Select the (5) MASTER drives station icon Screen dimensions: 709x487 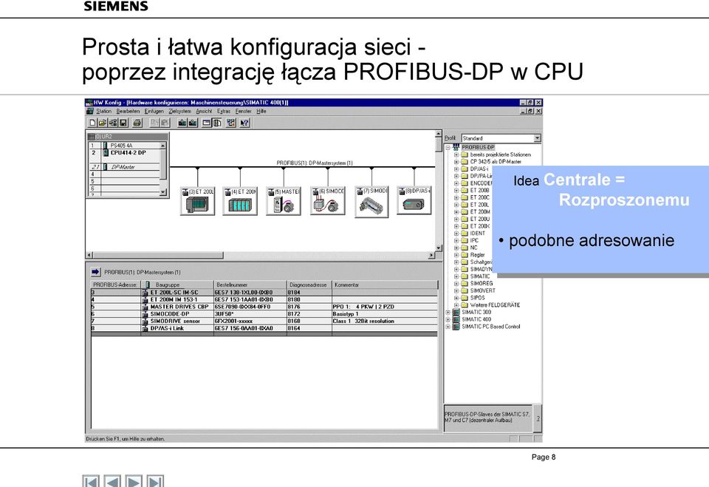coord(284,201)
